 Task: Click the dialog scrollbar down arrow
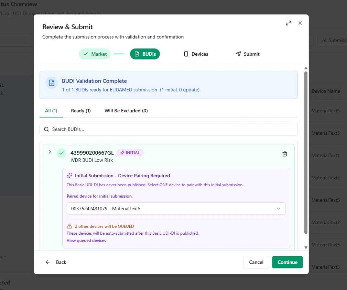pyautogui.click(x=306, y=247)
